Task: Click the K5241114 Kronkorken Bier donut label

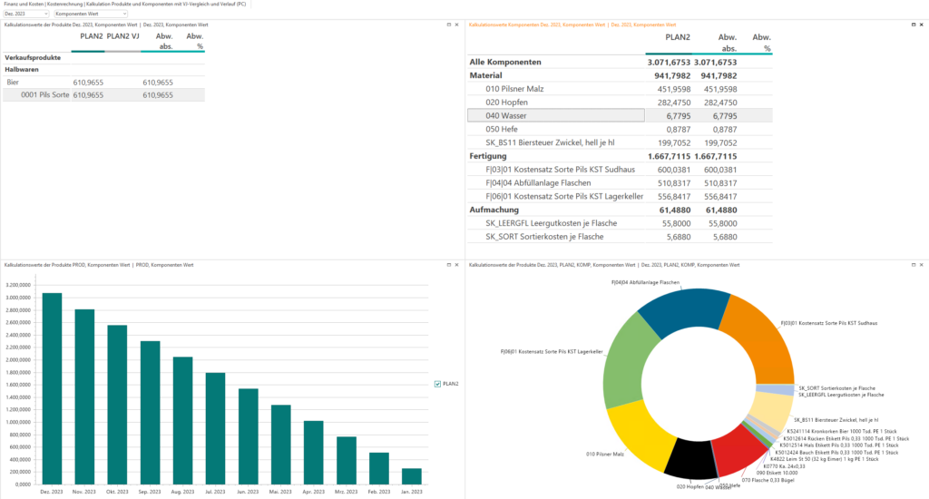Action: [x=841, y=432]
